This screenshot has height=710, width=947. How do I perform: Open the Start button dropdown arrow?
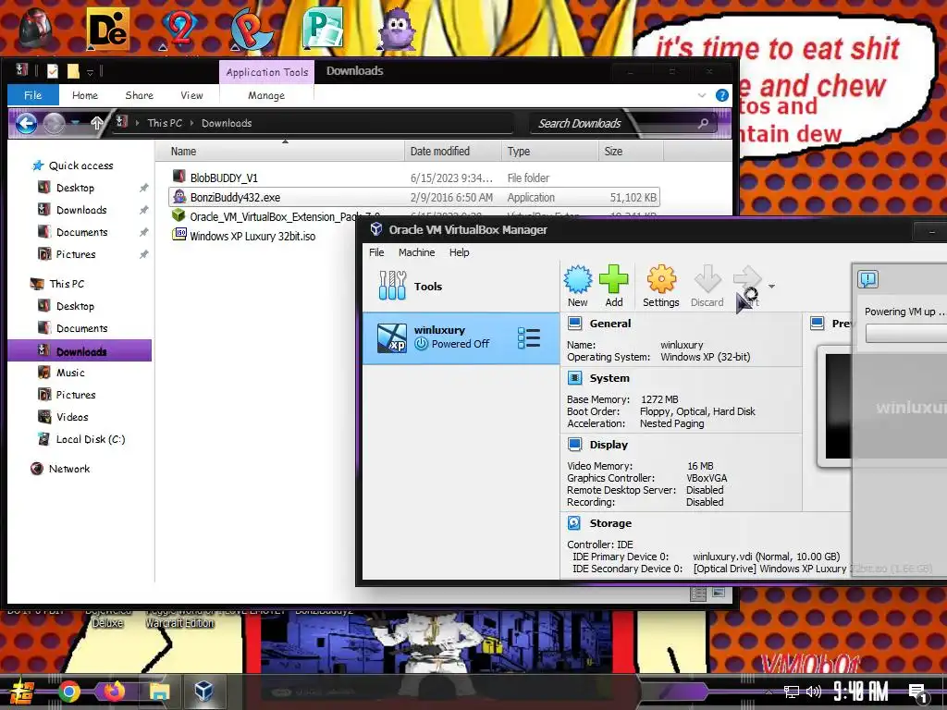(x=771, y=287)
